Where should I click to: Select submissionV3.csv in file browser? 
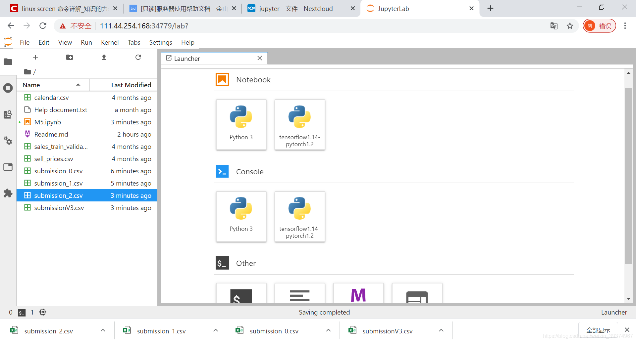87,208
